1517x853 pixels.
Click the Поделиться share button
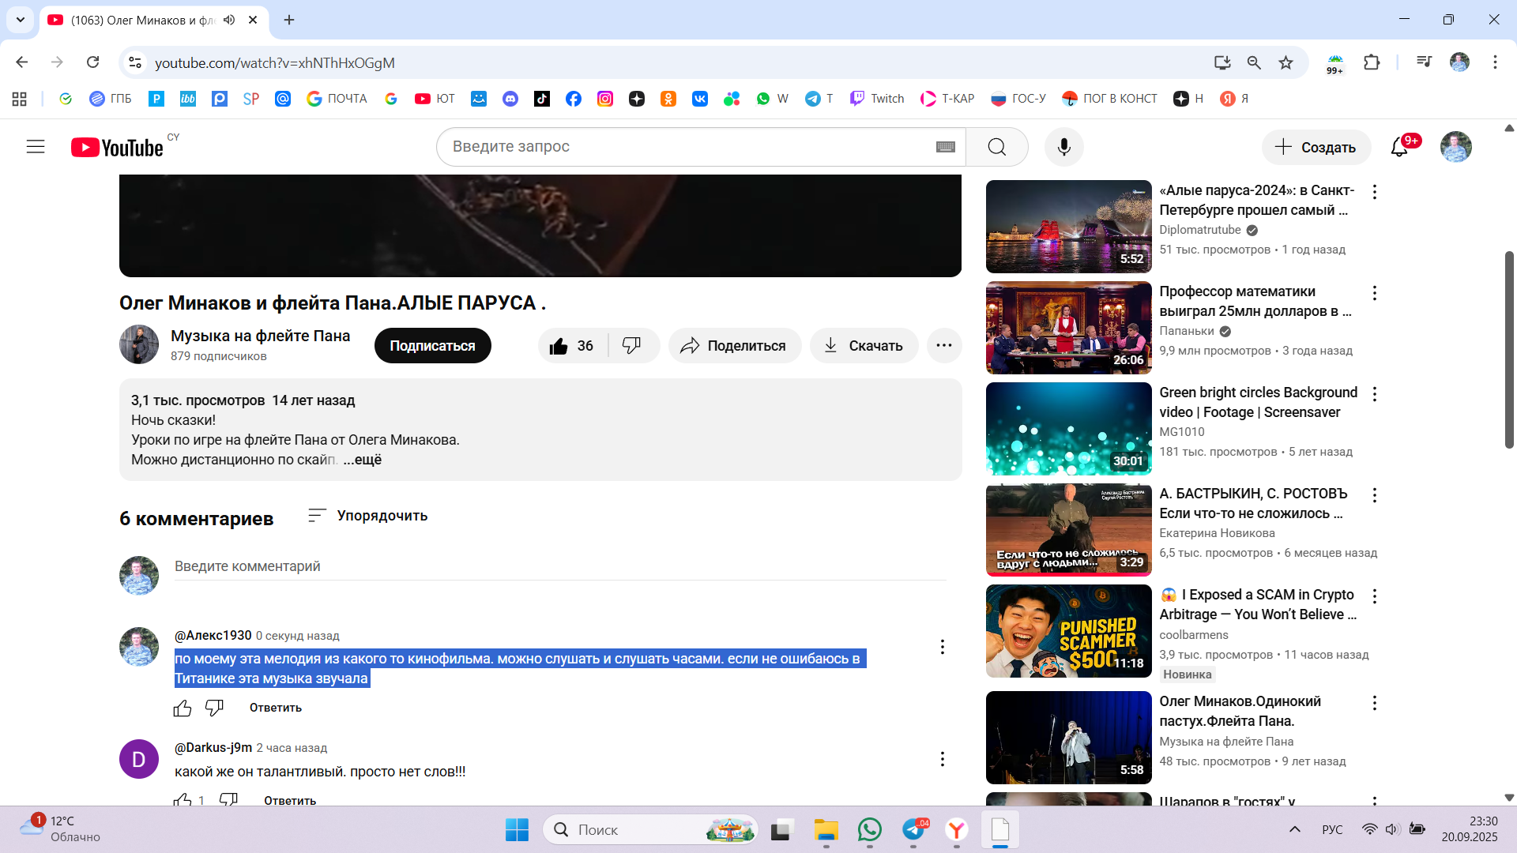734,346
